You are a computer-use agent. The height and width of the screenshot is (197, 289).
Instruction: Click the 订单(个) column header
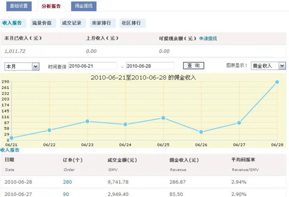click(73, 160)
